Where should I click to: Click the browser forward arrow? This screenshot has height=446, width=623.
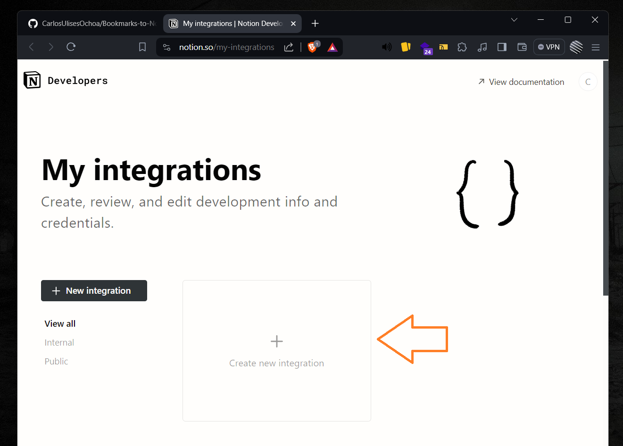tap(51, 47)
